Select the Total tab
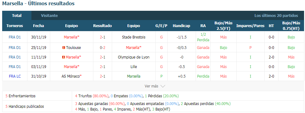Viewport: 305px width, 113px height. (17, 16)
